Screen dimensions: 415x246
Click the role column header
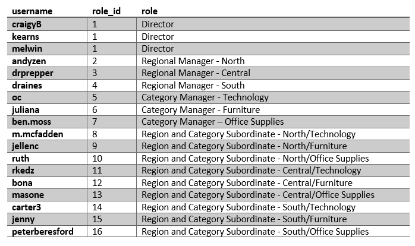click(150, 11)
